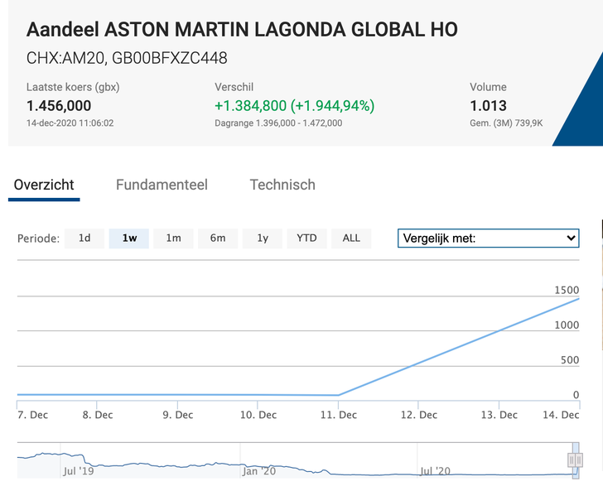Select the 1d period button
This screenshot has width=603, height=491.
coord(84,238)
